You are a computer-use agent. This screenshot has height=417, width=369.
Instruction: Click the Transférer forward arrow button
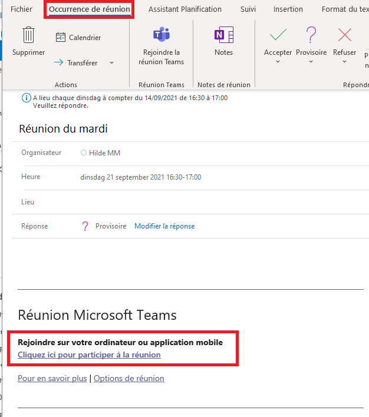click(x=76, y=63)
